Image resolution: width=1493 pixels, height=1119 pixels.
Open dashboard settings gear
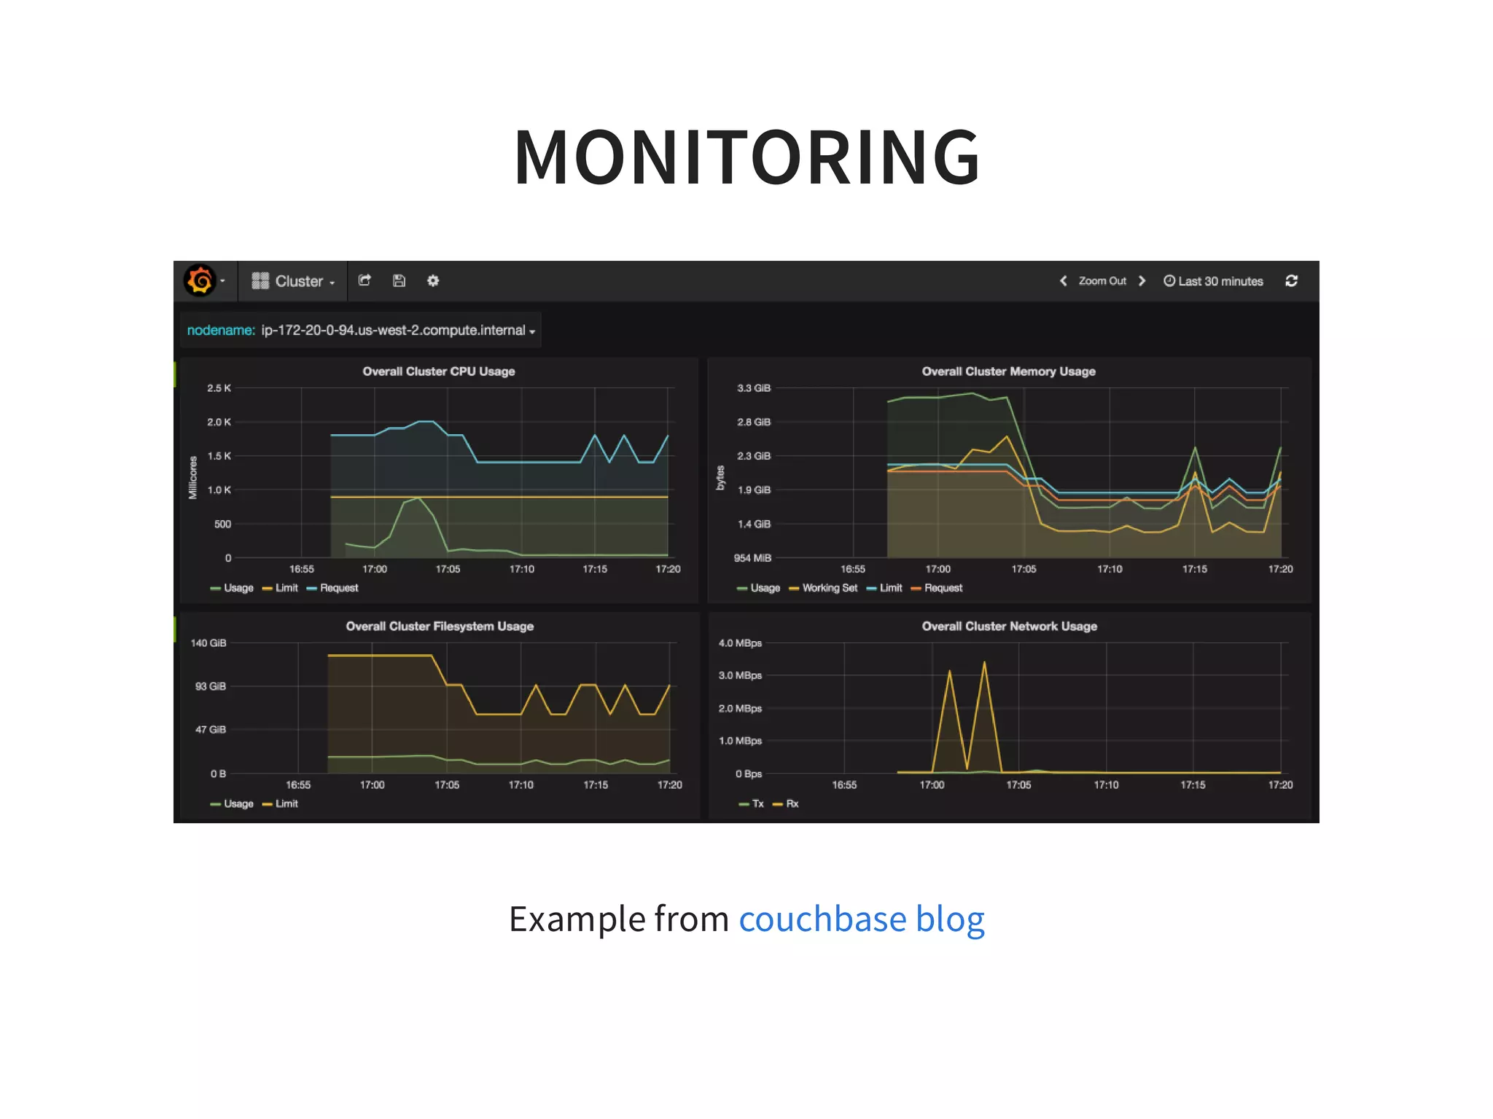tap(433, 280)
